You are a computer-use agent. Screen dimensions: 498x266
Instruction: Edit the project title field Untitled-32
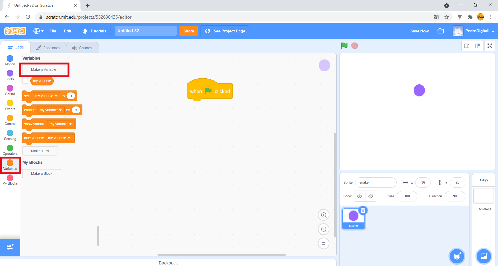click(146, 31)
